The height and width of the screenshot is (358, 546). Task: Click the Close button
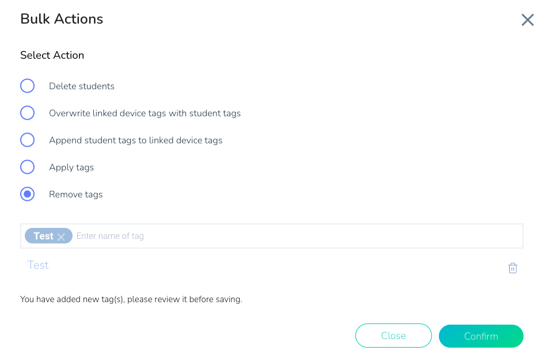[x=393, y=336]
